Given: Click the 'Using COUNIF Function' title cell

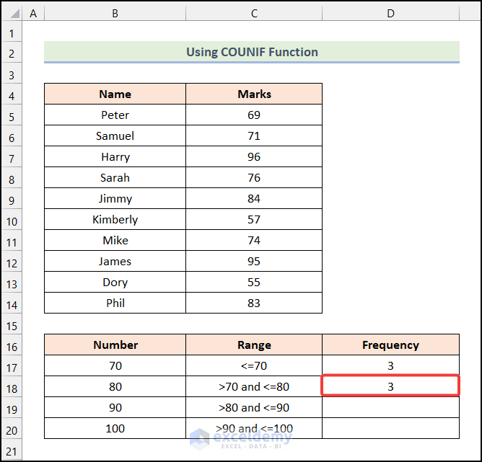Looking at the screenshot, I should click(252, 52).
